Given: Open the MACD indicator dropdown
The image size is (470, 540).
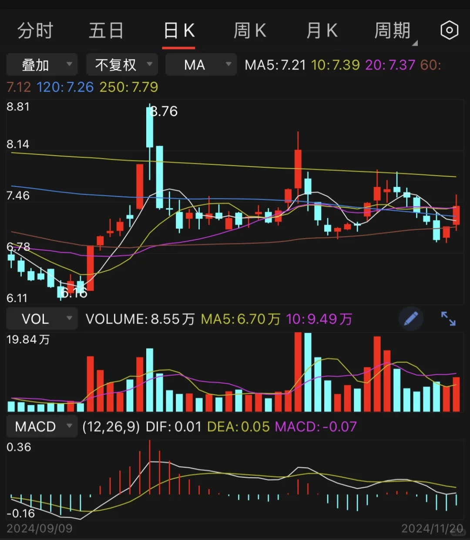Looking at the screenshot, I should (x=42, y=427).
